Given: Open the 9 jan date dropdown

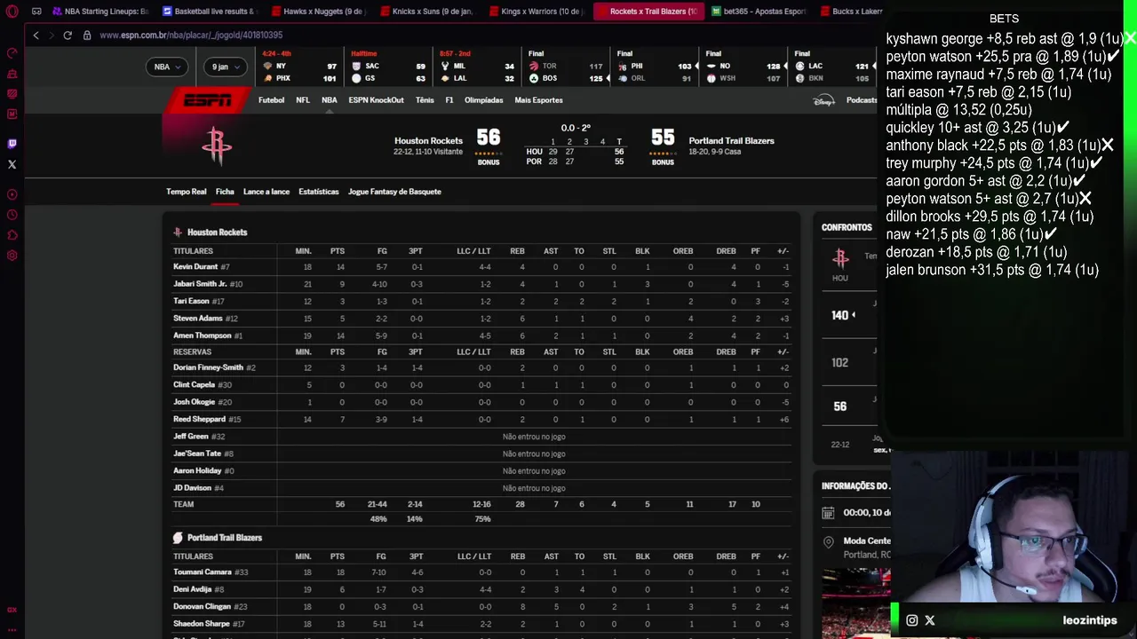Looking at the screenshot, I should (x=224, y=67).
